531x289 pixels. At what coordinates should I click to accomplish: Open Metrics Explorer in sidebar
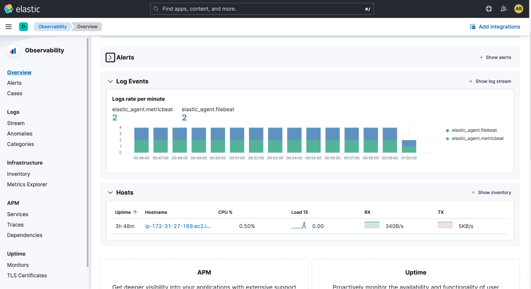coord(27,184)
